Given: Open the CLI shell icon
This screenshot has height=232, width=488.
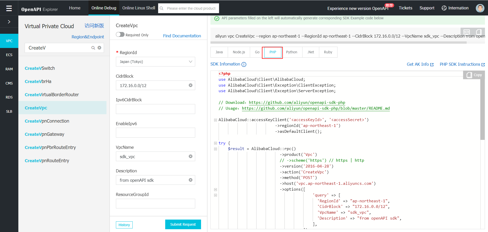Looking at the screenshot, I should 467,32.
